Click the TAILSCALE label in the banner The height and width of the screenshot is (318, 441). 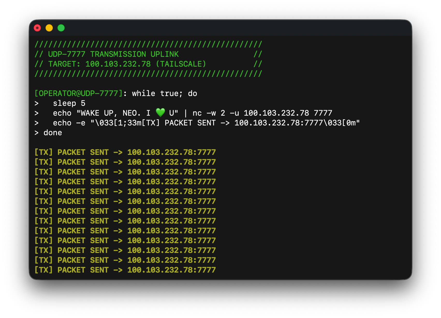click(x=181, y=64)
